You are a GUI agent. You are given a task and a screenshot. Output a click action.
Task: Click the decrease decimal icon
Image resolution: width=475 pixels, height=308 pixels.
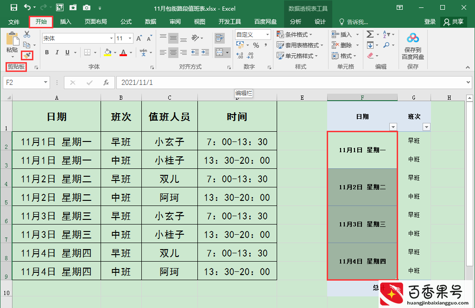tap(250, 56)
